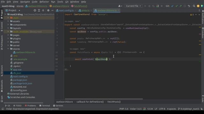Screen dimensions: 204x114
Task: Select tsconfig.json in project tree
Action: [20, 90]
